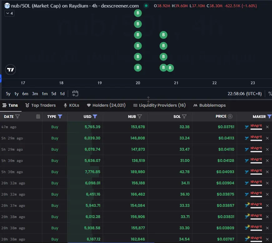The height and width of the screenshot is (243, 272).
Task: Switch to the Txns tab
Action: coord(10,105)
